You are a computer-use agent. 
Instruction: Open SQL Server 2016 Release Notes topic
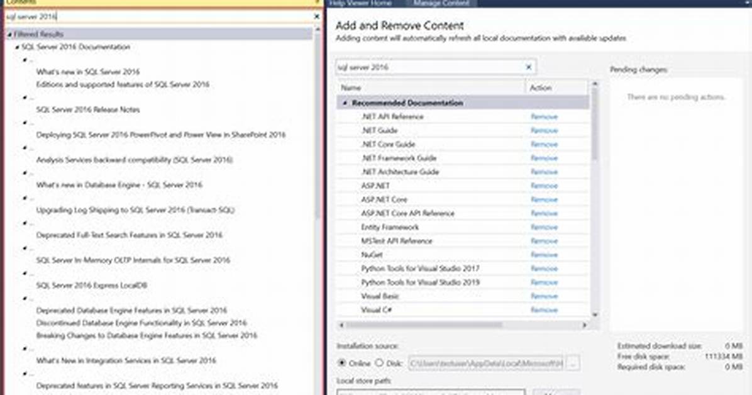click(88, 110)
